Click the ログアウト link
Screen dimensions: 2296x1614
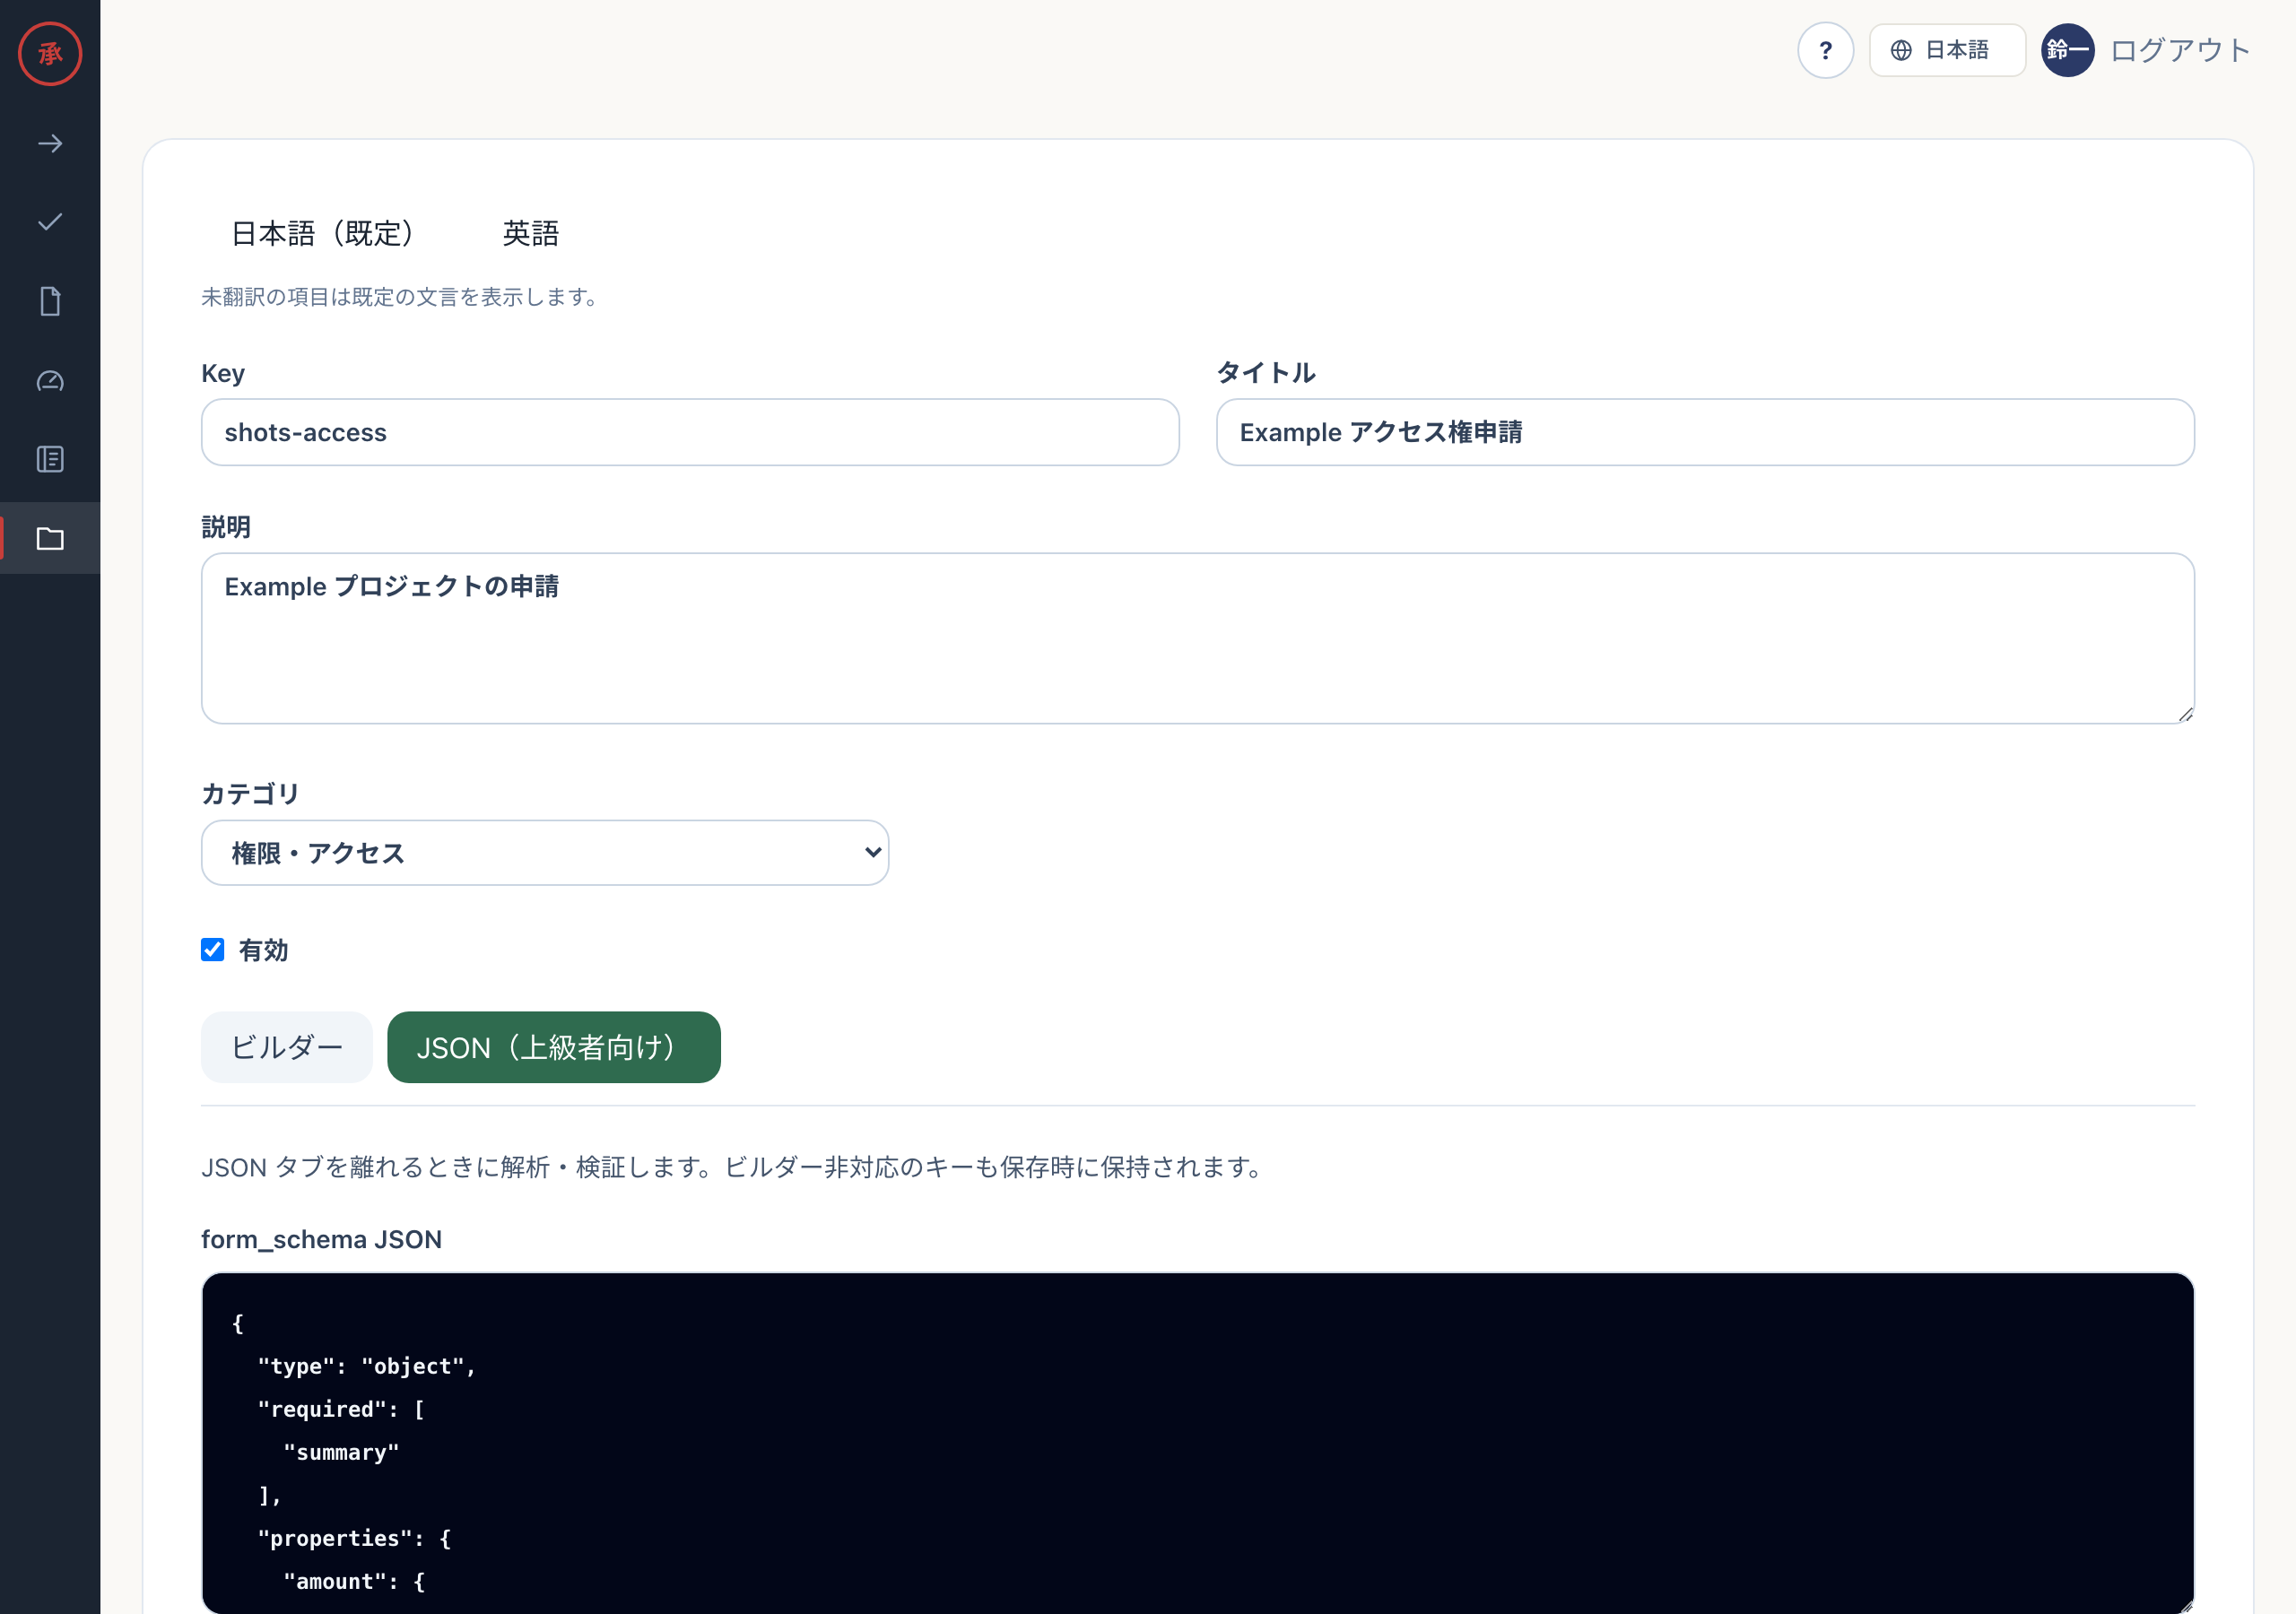(2180, 50)
